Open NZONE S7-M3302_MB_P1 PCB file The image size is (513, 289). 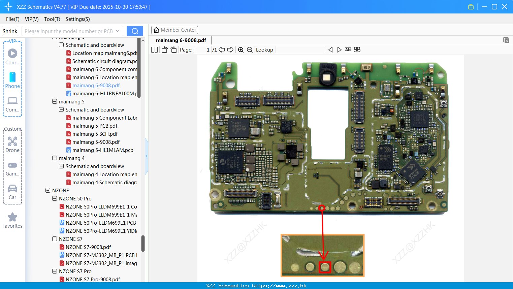click(x=98, y=255)
